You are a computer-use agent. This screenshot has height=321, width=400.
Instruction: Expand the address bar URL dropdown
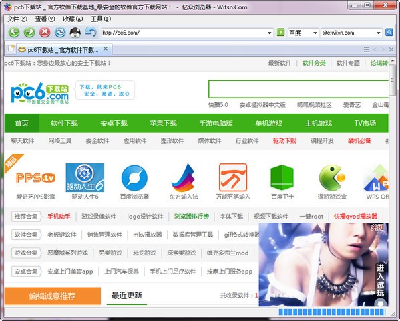pyautogui.click(x=269, y=33)
